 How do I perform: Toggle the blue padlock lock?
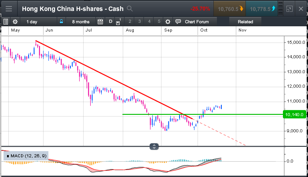tap(61, 21)
